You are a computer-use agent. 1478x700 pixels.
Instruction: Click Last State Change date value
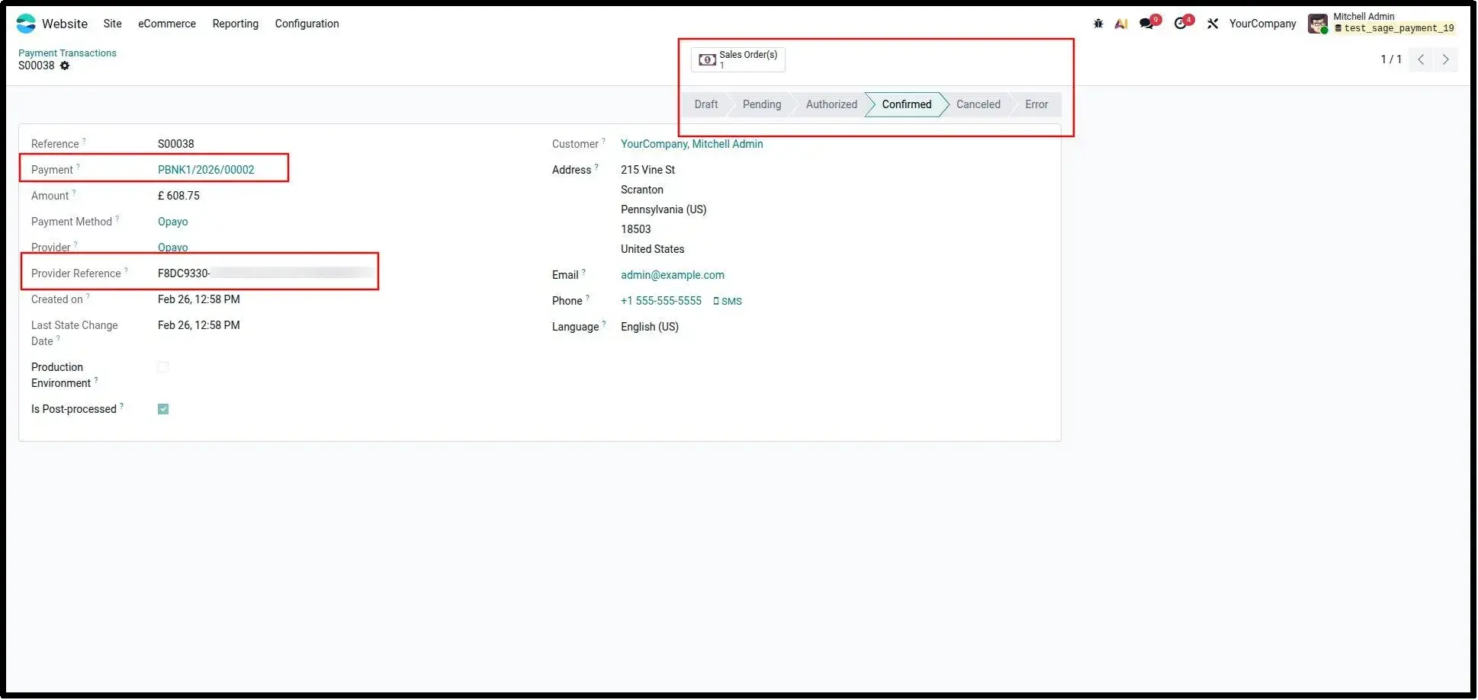tap(199, 325)
